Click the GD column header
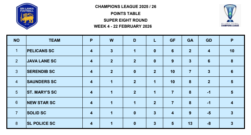This screenshot has height=135, width=251. pos(209,40)
